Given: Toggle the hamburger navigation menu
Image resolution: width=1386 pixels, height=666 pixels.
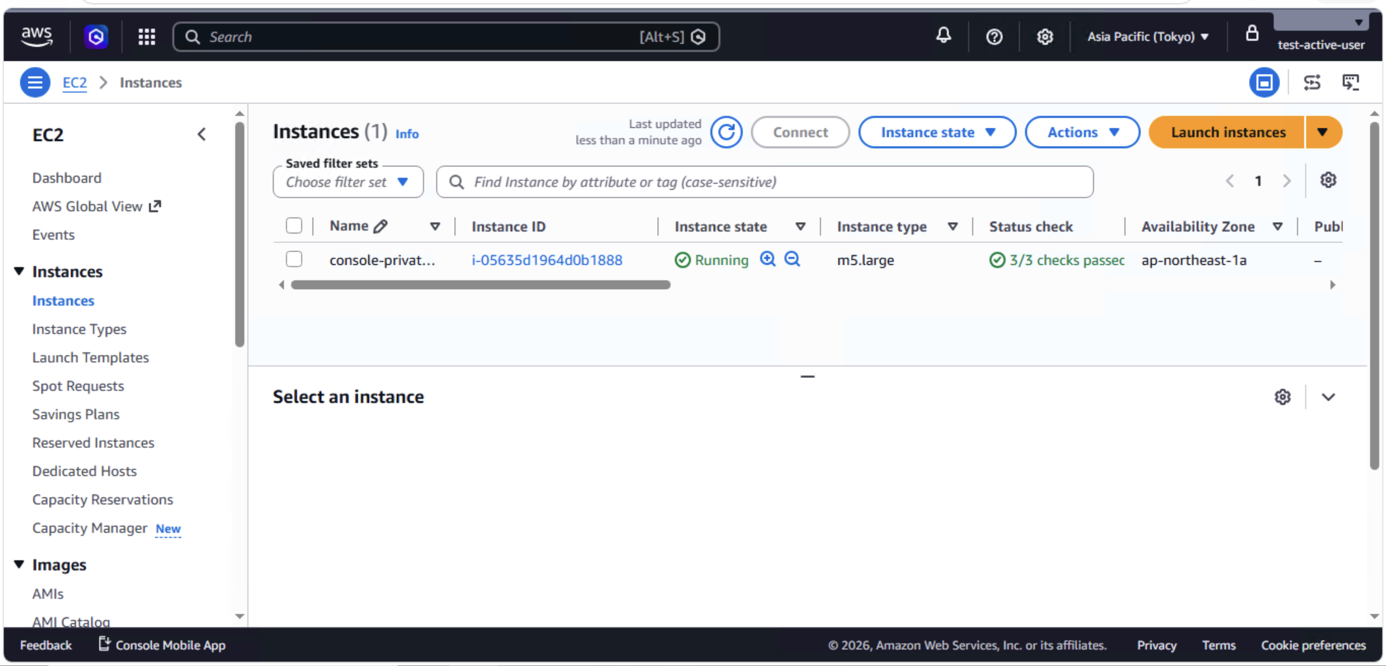Looking at the screenshot, I should [35, 82].
